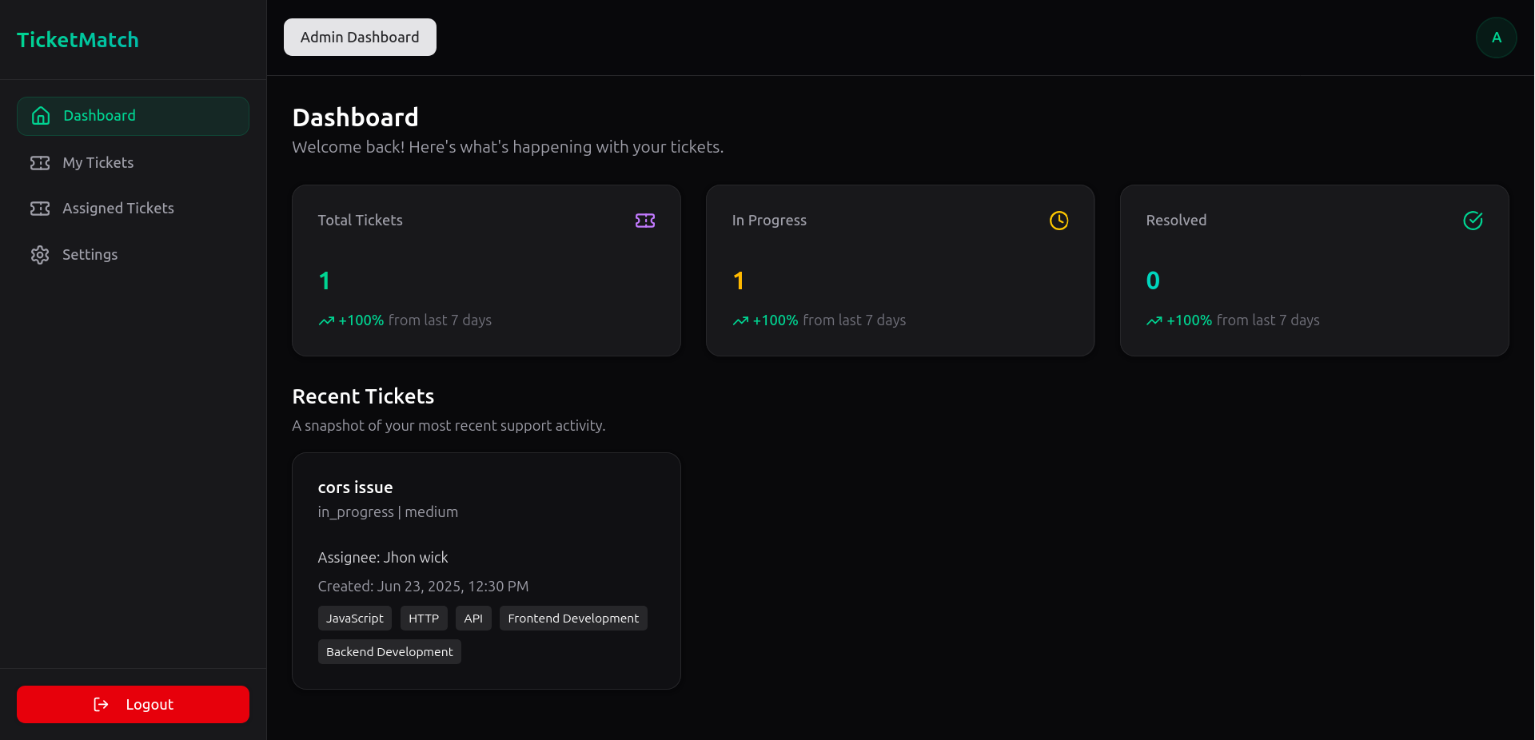This screenshot has height=740, width=1535.
Task: Select the Total Tickets stat card
Action: point(486,271)
